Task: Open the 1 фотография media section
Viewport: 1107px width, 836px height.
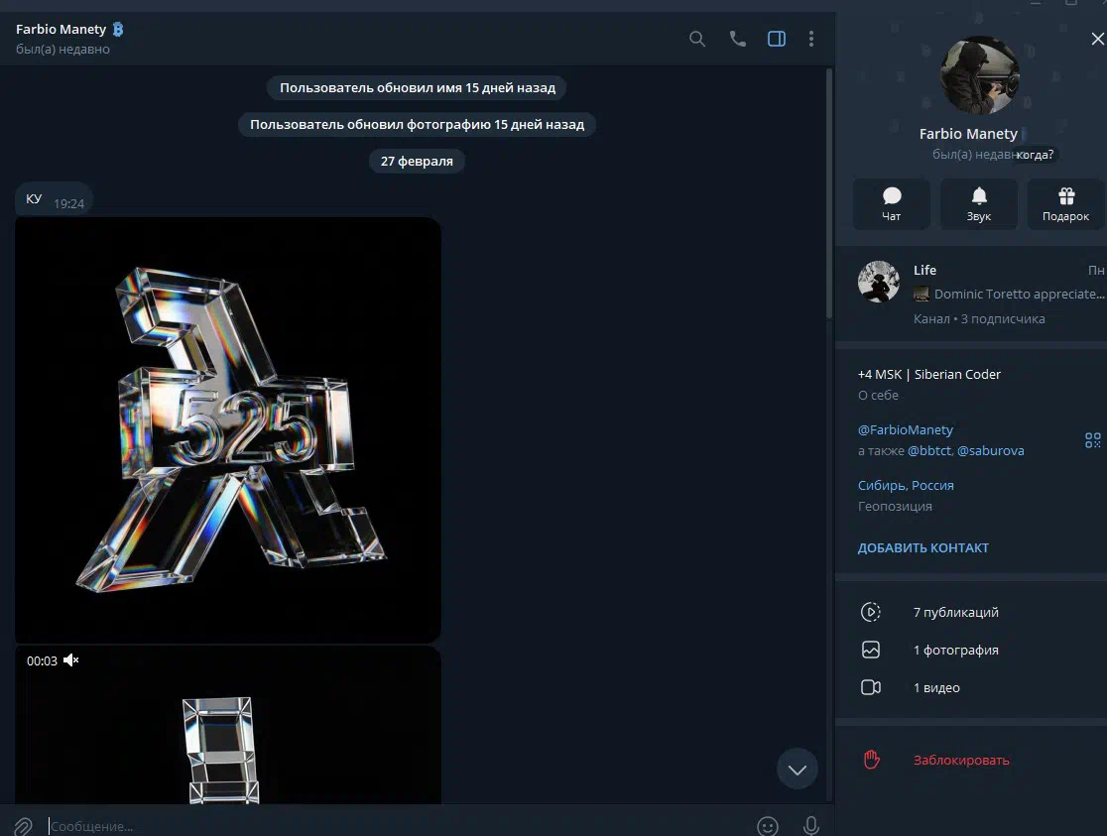Action: coord(955,651)
